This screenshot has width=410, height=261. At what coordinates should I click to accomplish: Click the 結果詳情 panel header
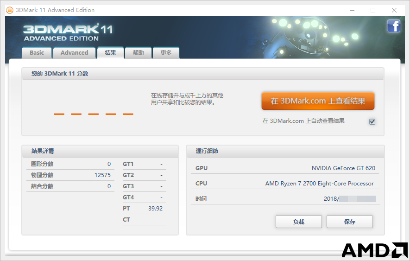[43, 151]
